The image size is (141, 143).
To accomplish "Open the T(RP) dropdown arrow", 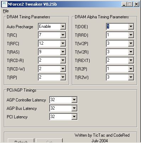I will click(x=63, y=77).
